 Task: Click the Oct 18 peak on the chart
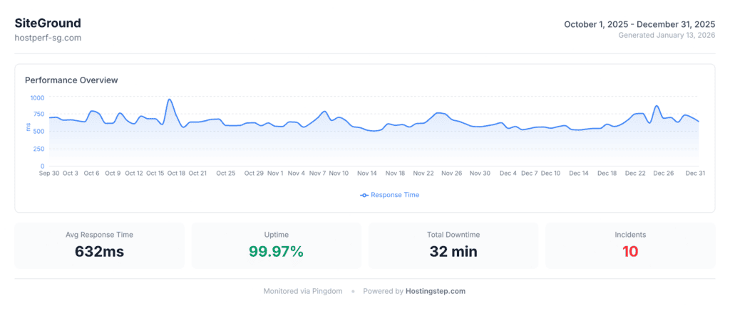[x=170, y=100]
